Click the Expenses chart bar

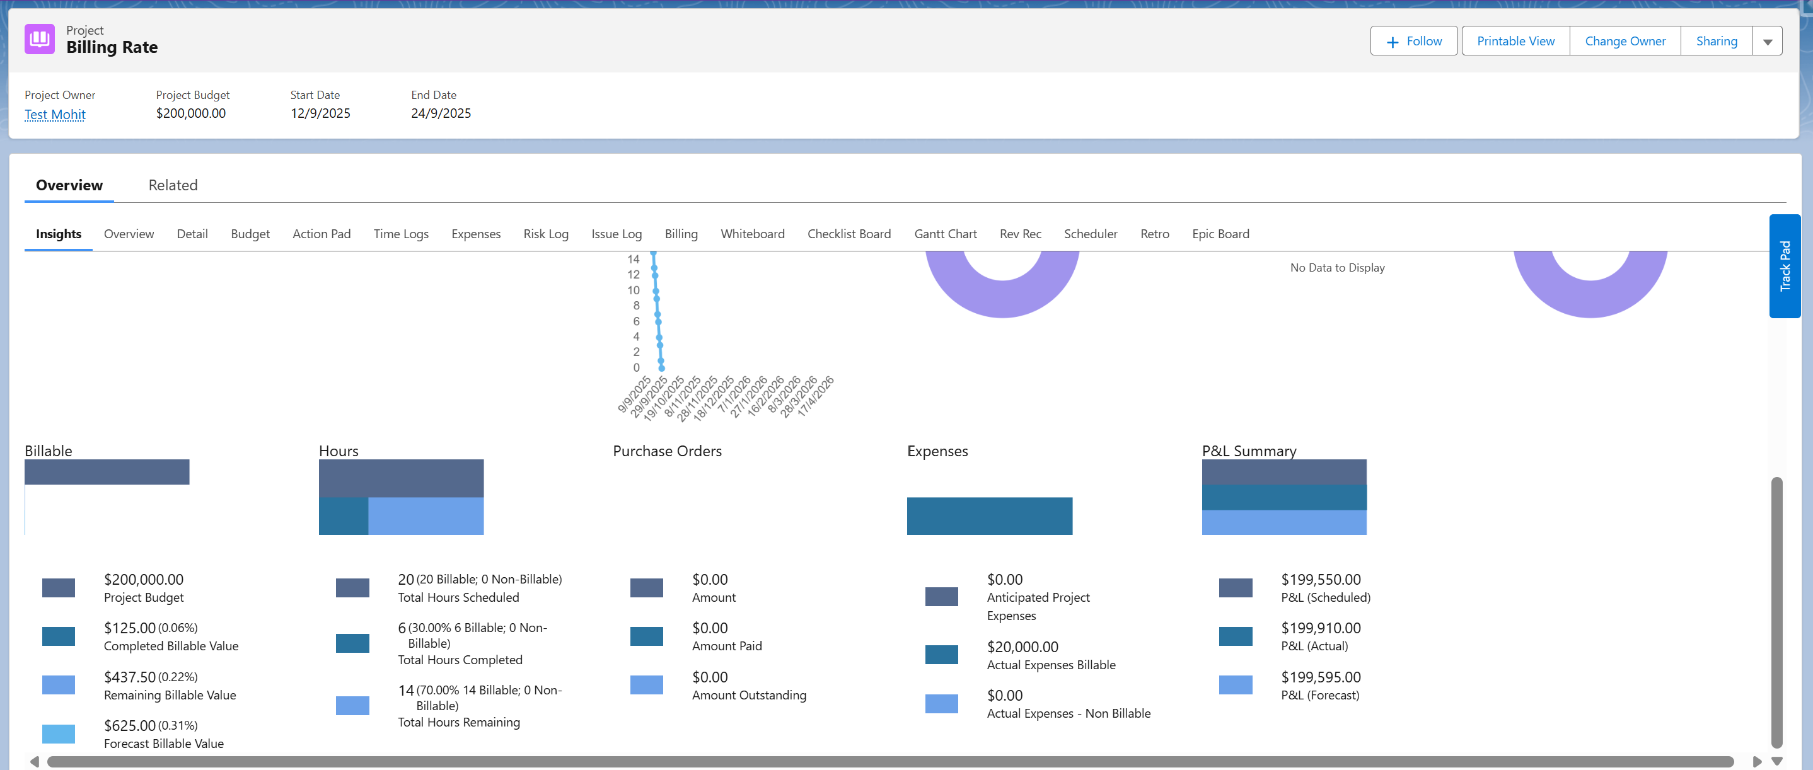coord(990,516)
